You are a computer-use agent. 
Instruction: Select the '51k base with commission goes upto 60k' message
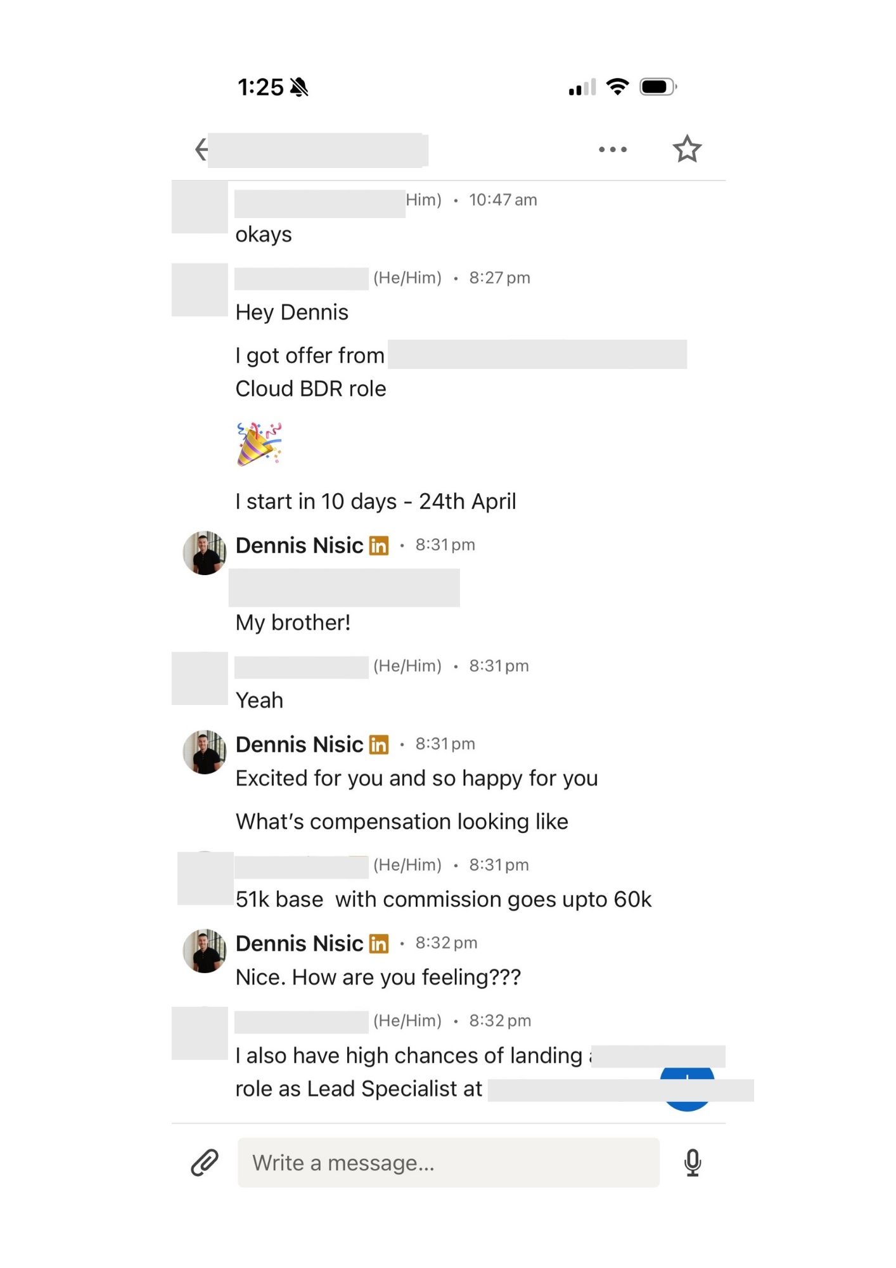click(x=445, y=899)
